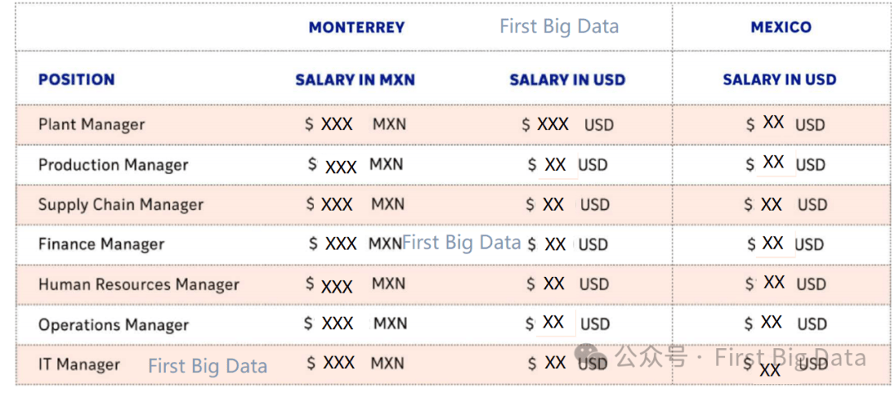Image resolution: width=895 pixels, height=393 pixels.
Task: Click SALARY IN USD header under Monterrey
Action: tap(568, 80)
